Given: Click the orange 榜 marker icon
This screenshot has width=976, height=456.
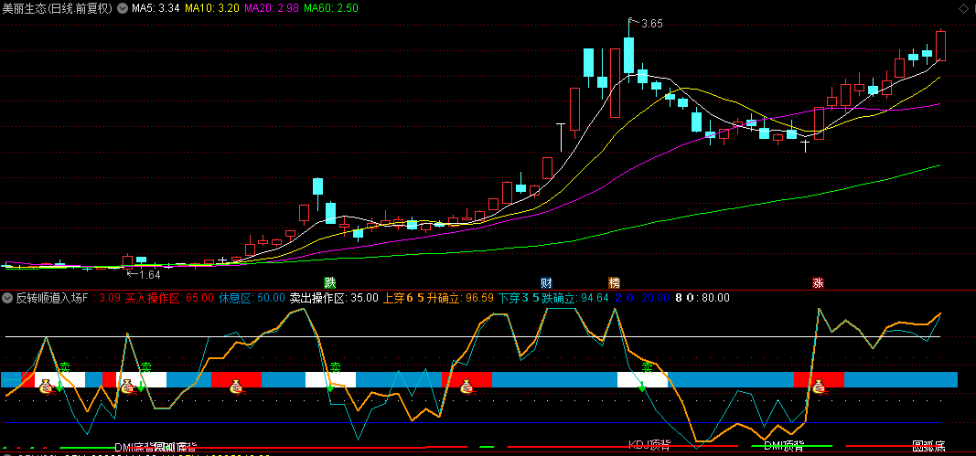Looking at the screenshot, I should tap(614, 282).
